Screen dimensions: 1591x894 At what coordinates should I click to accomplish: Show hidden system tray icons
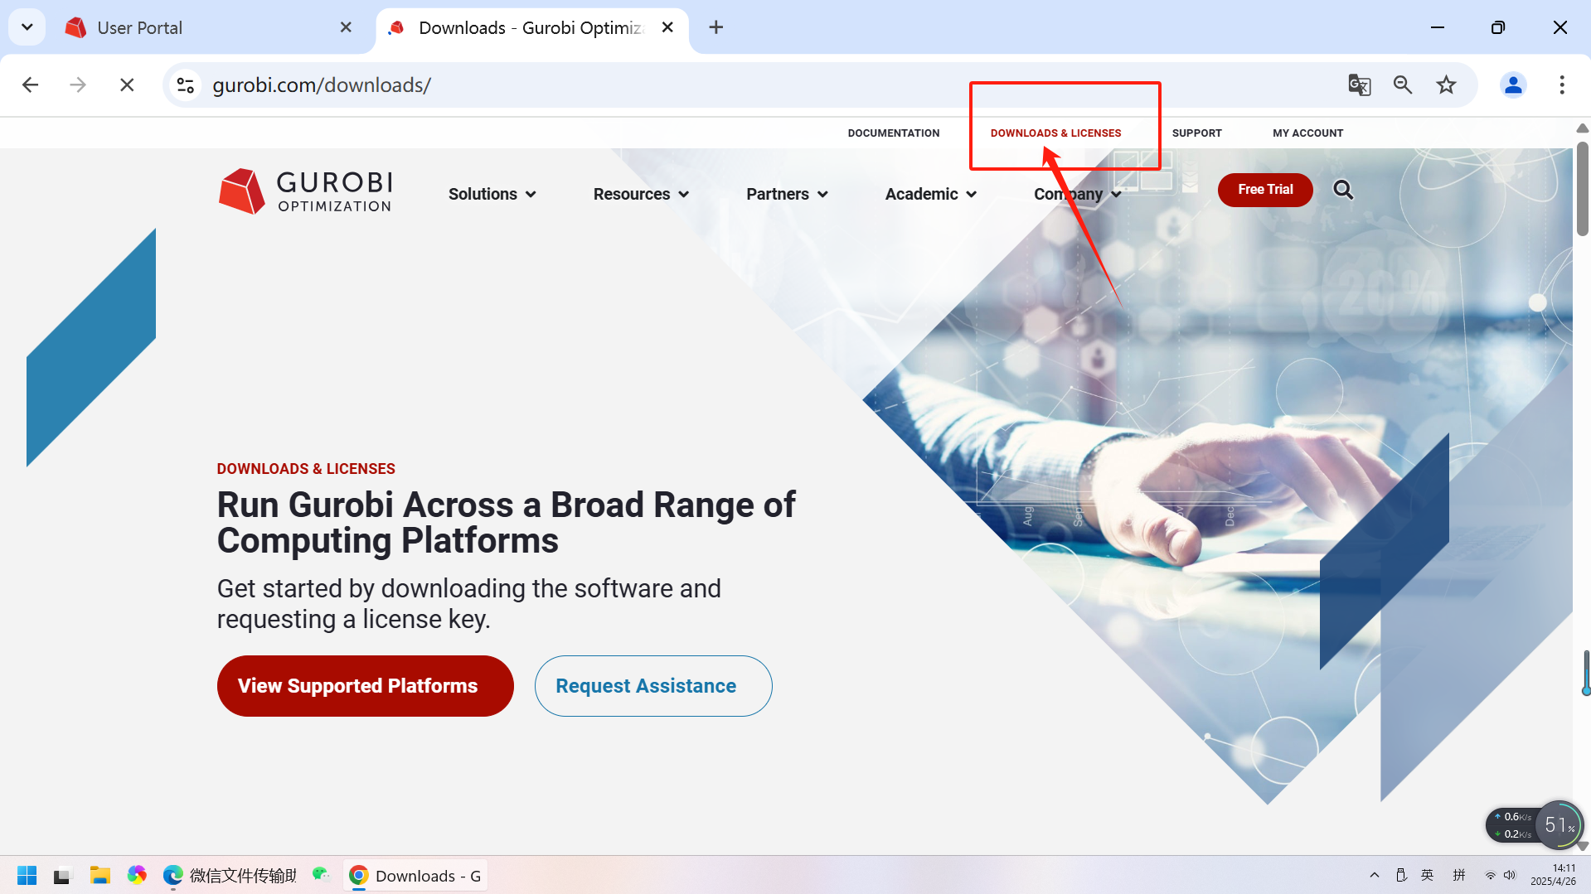pyautogui.click(x=1374, y=875)
